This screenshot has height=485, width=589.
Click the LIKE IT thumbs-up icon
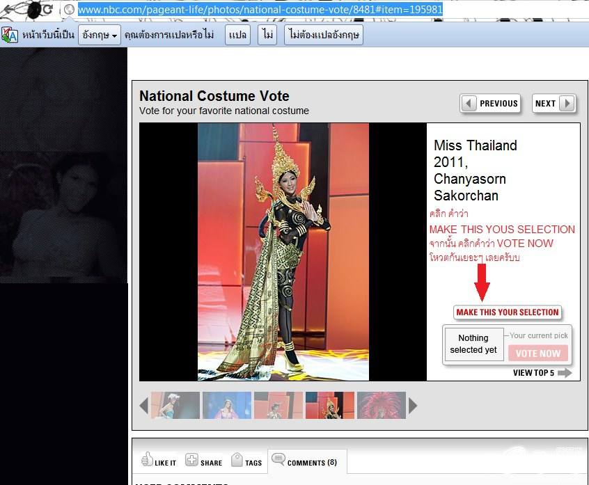coord(147,459)
